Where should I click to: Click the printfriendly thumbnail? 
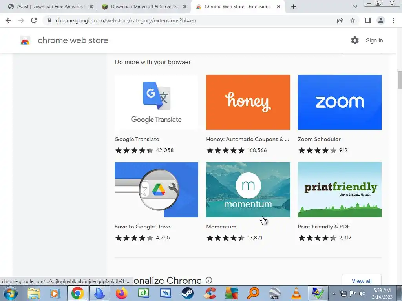pos(340,190)
